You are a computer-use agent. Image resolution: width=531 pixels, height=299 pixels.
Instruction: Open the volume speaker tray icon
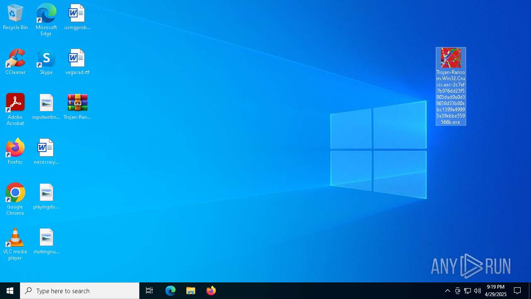point(477,291)
